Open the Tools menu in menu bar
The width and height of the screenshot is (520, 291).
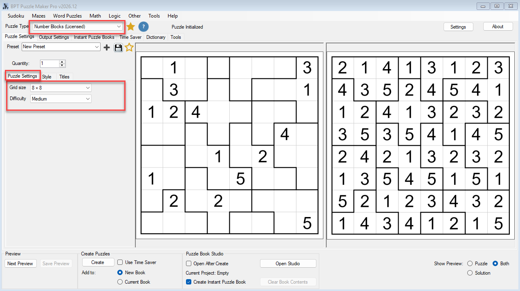pyautogui.click(x=154, y=16)
